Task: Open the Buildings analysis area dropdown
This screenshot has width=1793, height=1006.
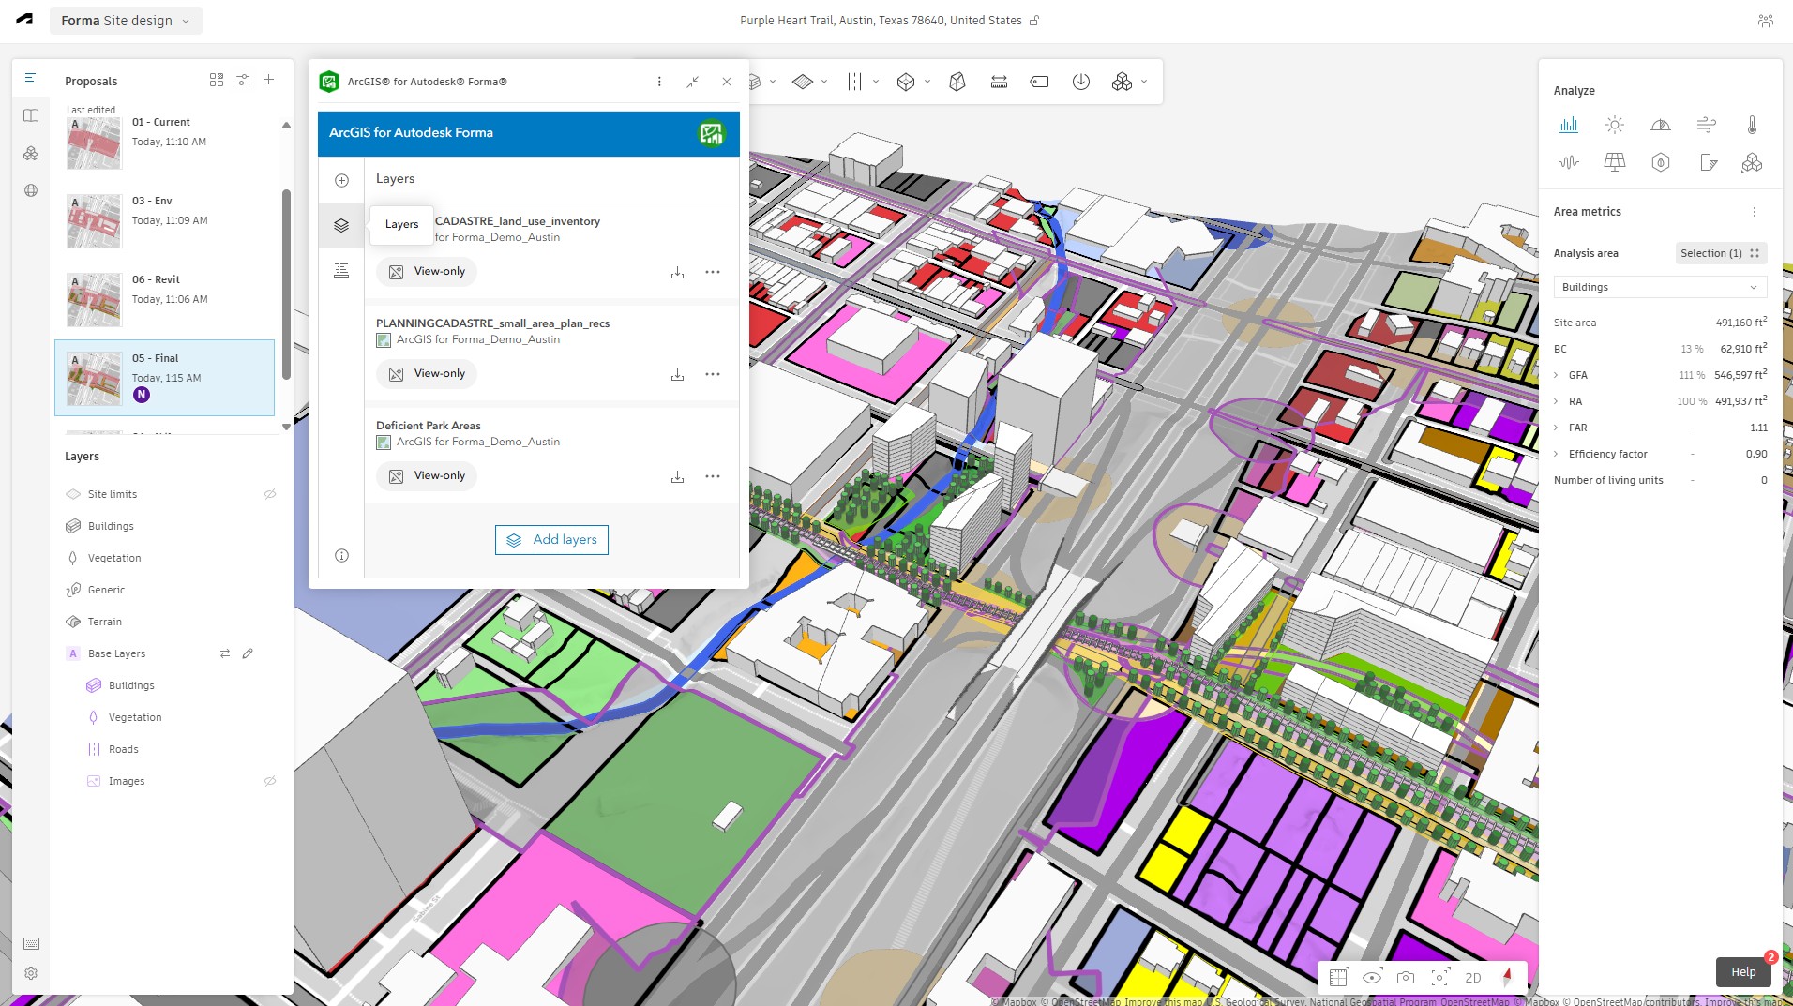Action: (1658, 287)
